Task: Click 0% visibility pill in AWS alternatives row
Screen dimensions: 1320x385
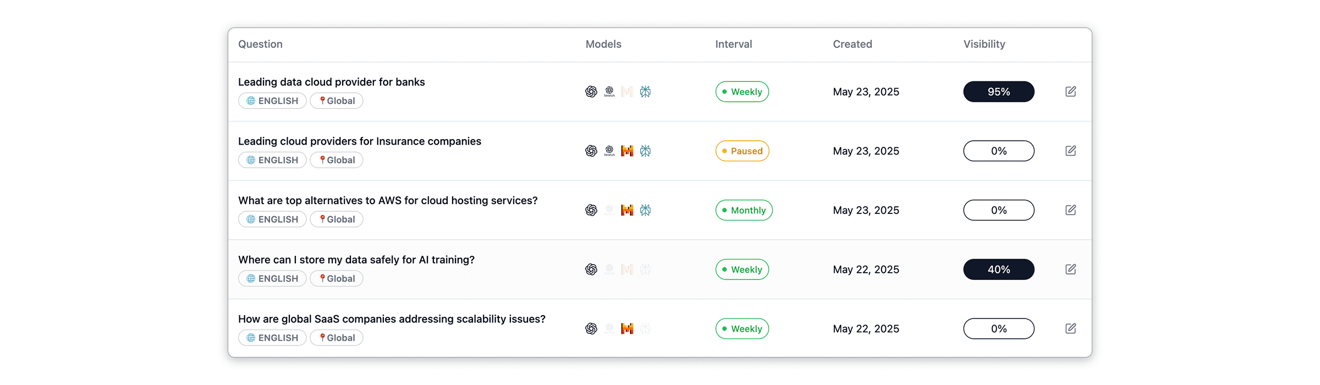Action: [999, 210]
